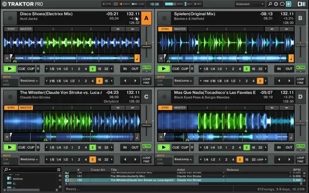Click the orange note keylock icon on Deck A
The height and width of the screenshot is (193, 309).
click(x=136, y=58)
